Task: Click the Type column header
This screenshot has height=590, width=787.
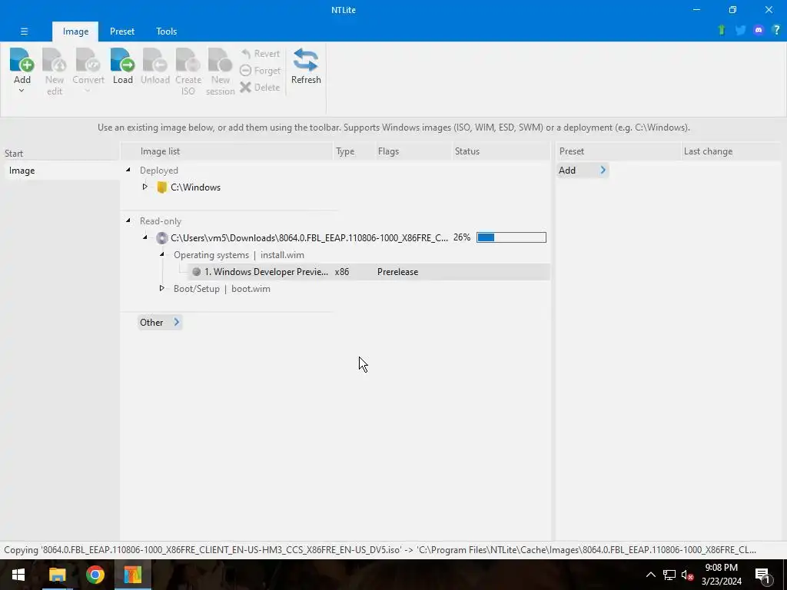Action: [354, 151]
